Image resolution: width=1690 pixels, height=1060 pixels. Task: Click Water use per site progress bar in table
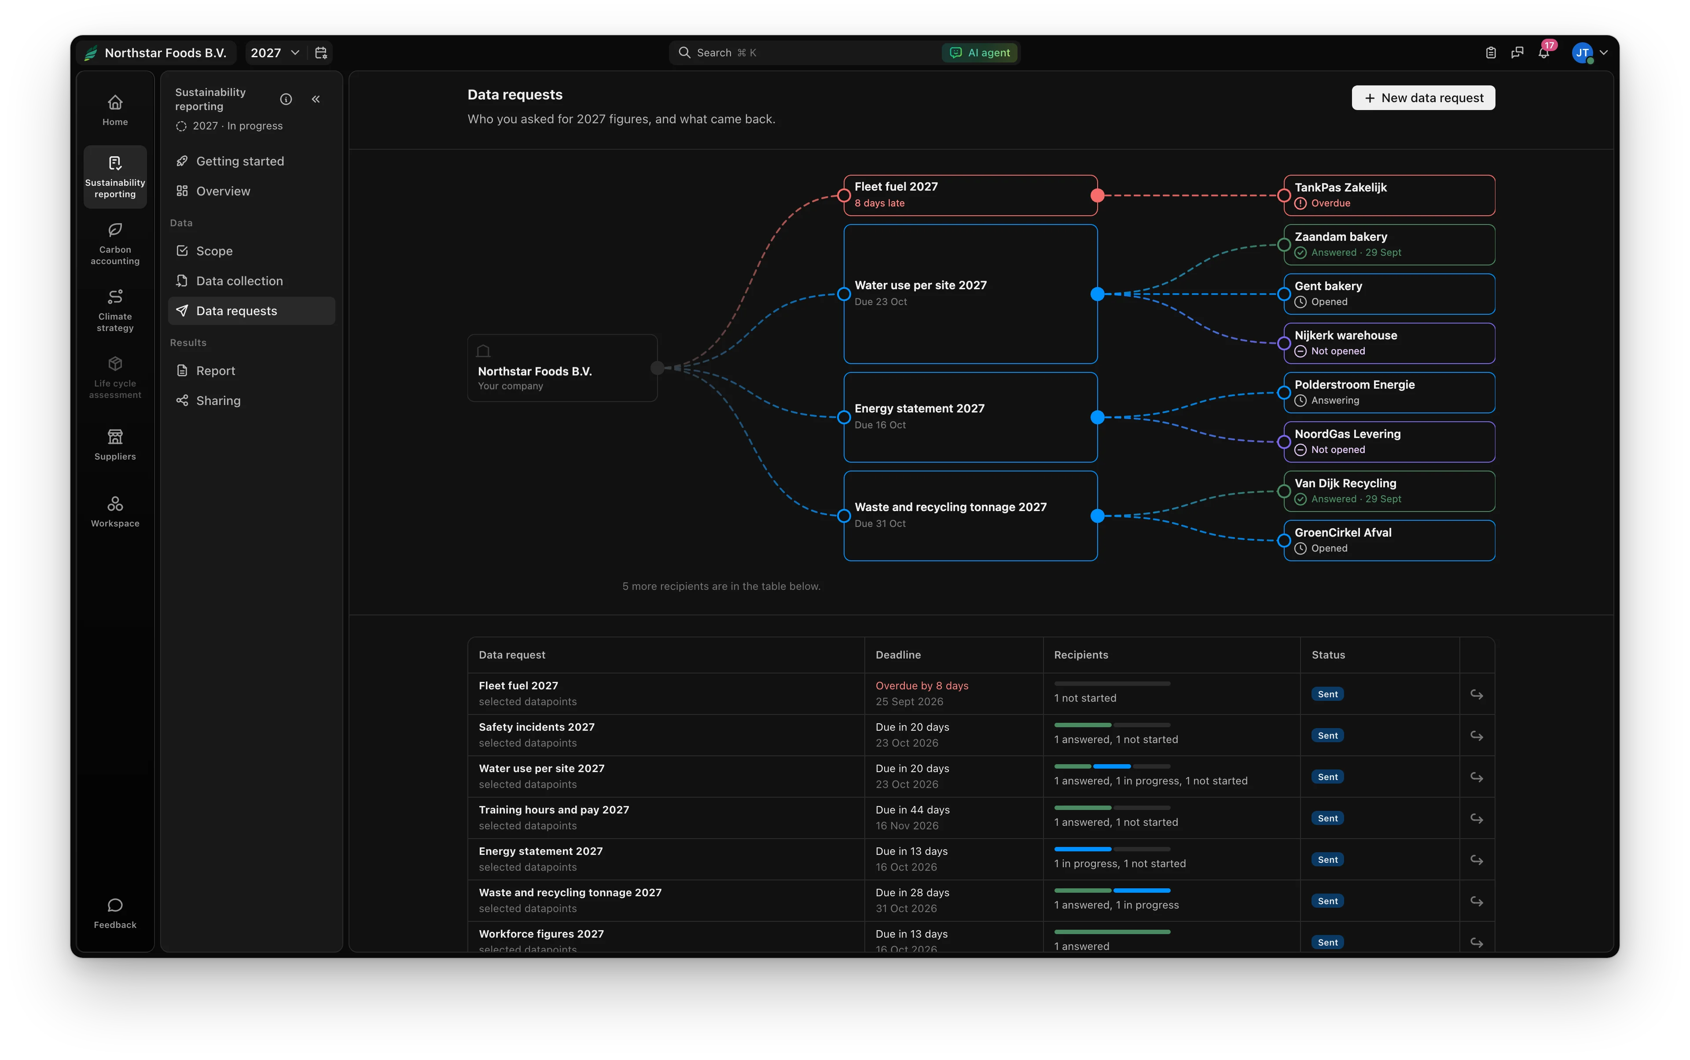click(1112, 766)
